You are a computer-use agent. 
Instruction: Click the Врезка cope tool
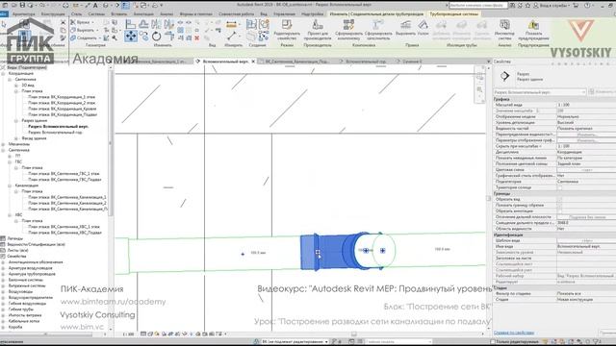pos(81,22)
